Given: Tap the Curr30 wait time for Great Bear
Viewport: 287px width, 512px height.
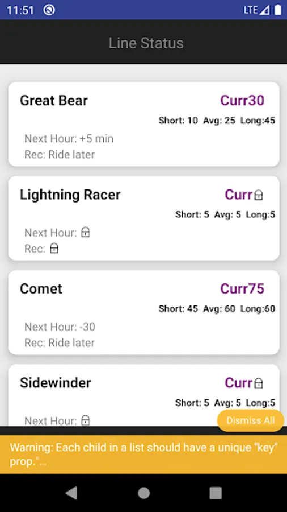Looking at the screenshot, I should coord(242,101).
